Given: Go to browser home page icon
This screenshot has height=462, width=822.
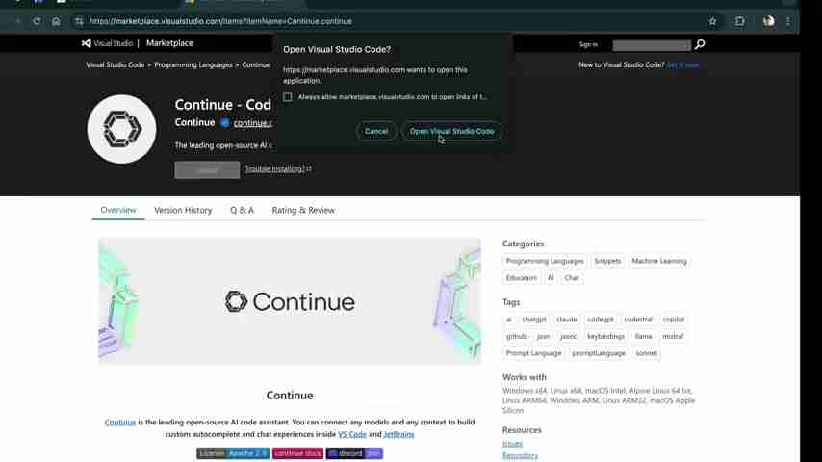Looking at the screenshot, I should 56,21.
